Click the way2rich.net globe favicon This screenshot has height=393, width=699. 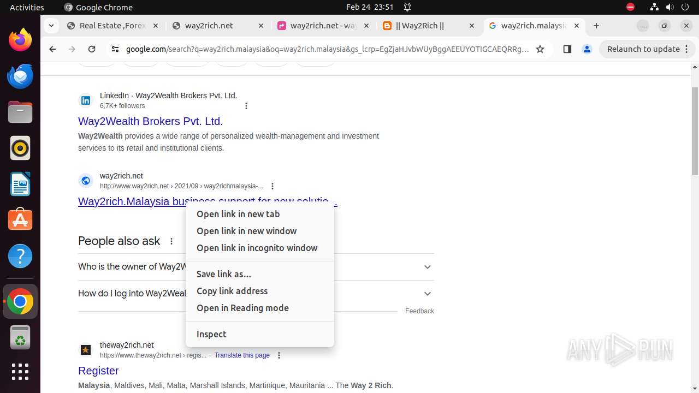coord(86,180)
